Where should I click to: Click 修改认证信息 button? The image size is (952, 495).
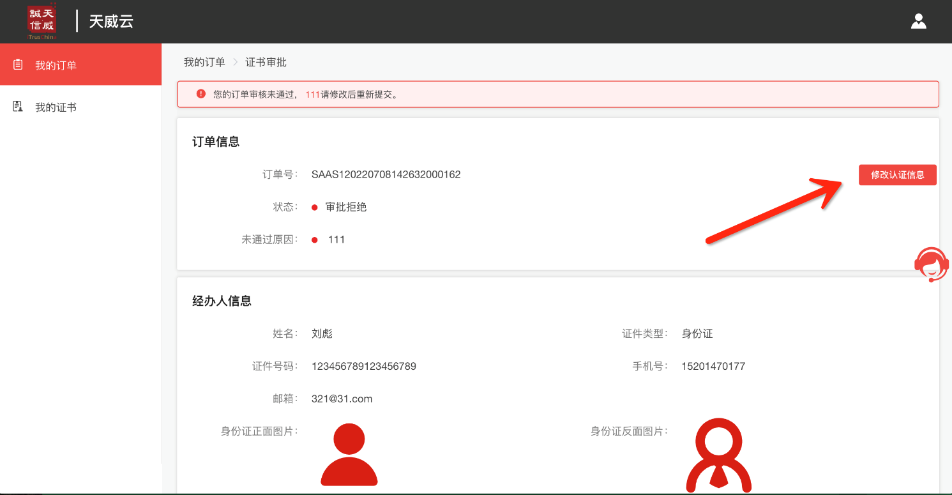tap(897, 175)
